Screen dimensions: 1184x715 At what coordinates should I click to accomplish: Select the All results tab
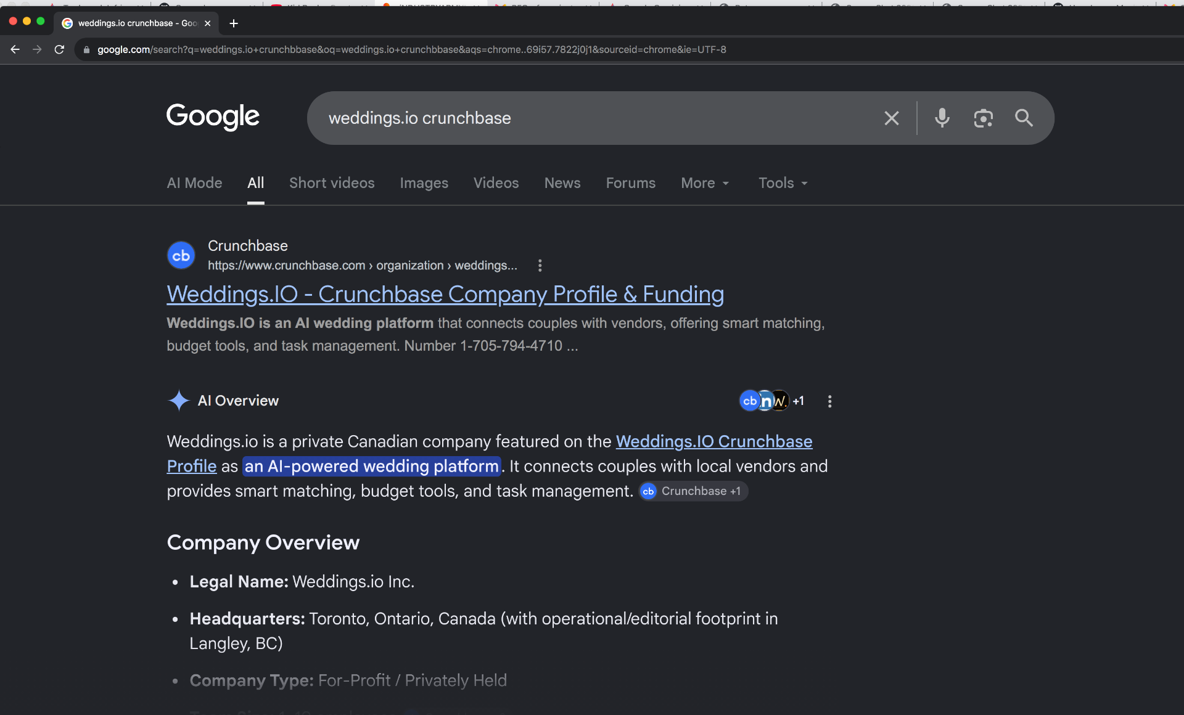[256, 183]
